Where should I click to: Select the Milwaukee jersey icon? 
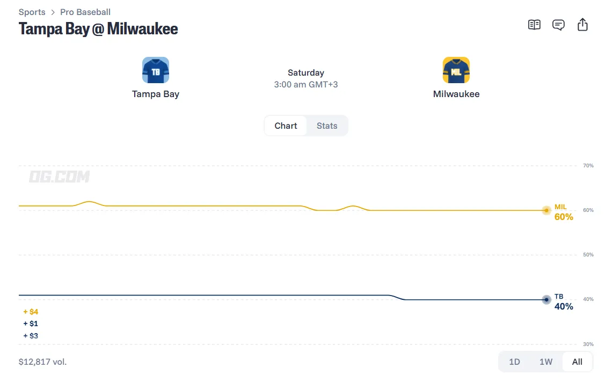[456, 70]
